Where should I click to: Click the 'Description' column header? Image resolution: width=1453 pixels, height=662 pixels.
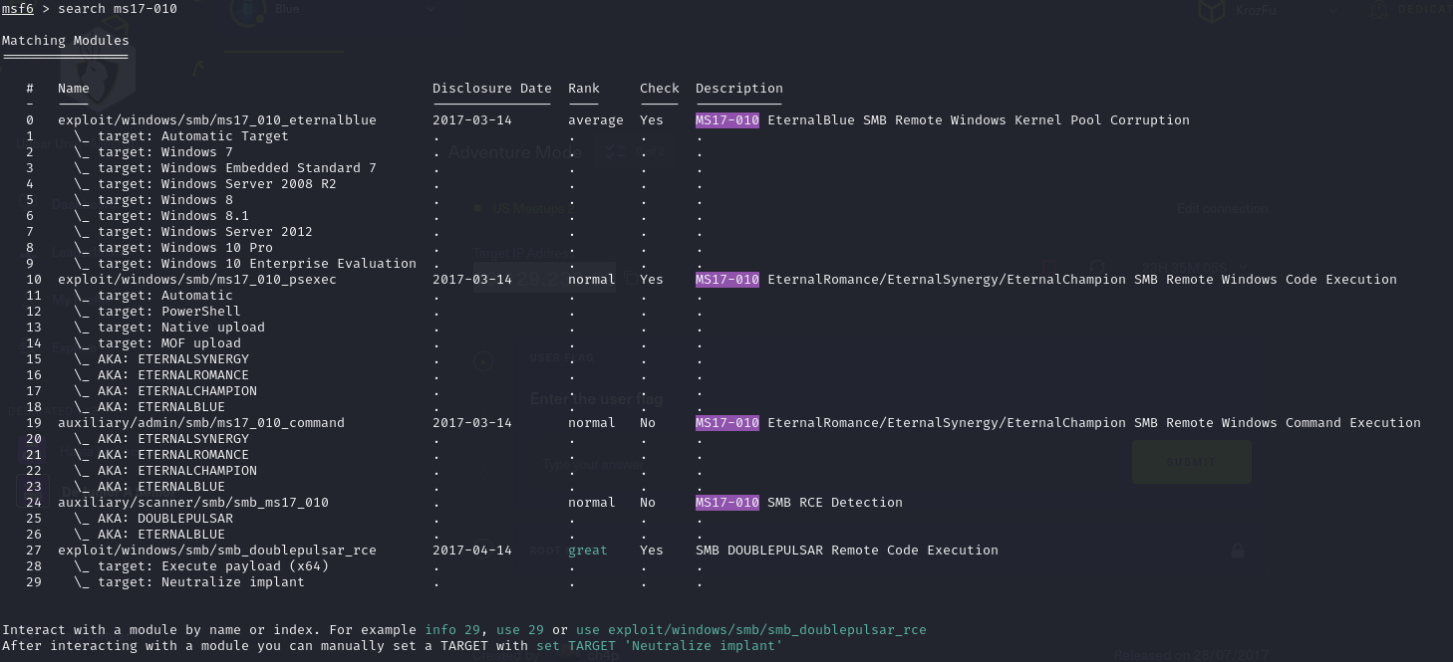click(738, 89)
